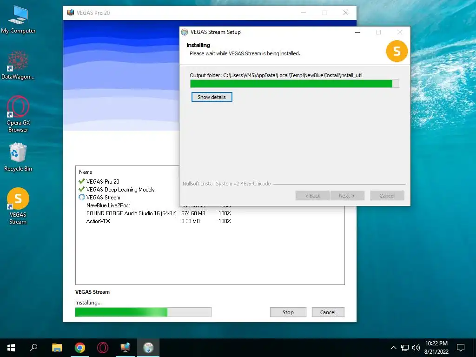Click green checkmark beside VEGAS Pro 20
Image resolution: width=476 pixels, height=357 pixels.
pos(81,181)
